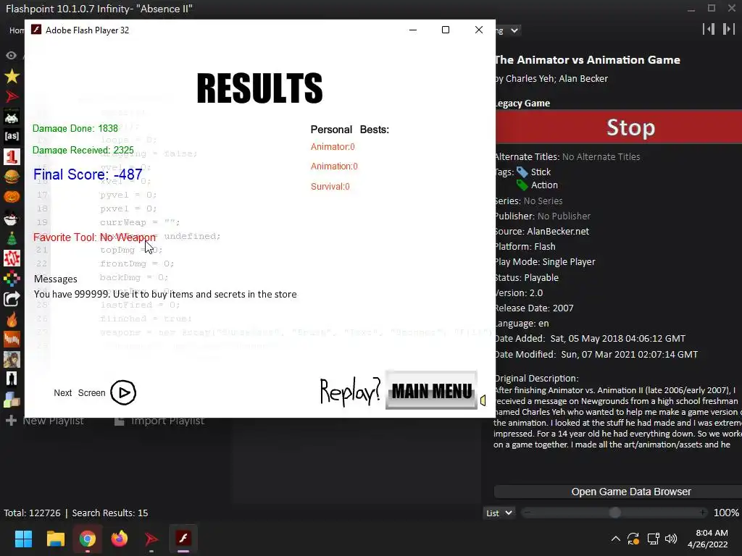Click the Total: 122726 status text
This screenshot has width=742, height=556.
point(32,513)
